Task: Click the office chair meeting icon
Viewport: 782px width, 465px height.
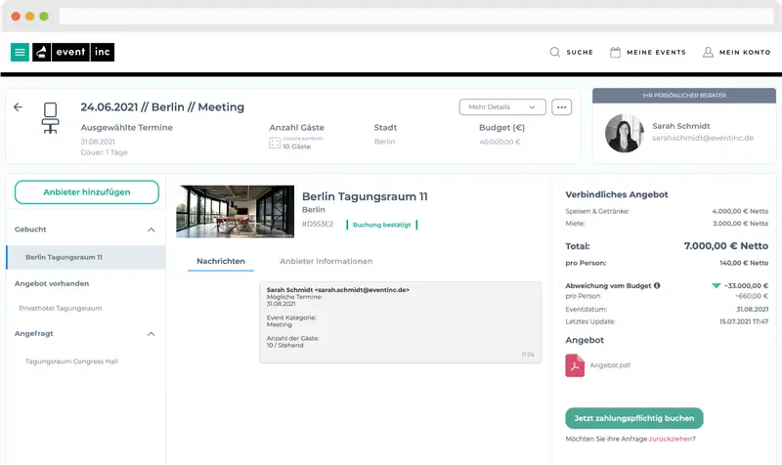Action: [50, 118]
